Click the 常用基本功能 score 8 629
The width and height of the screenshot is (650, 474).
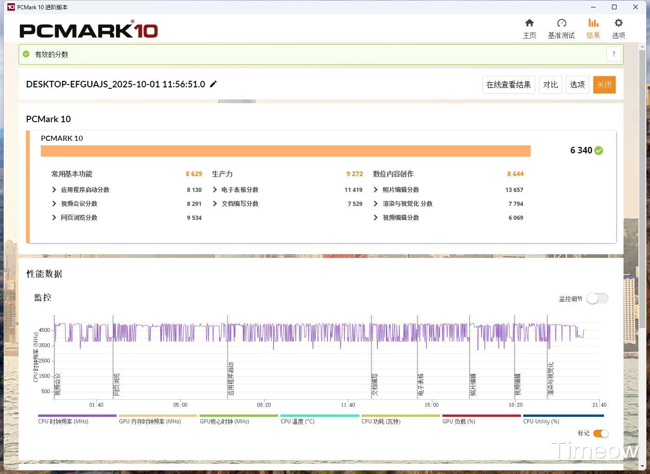coord(194,174)
